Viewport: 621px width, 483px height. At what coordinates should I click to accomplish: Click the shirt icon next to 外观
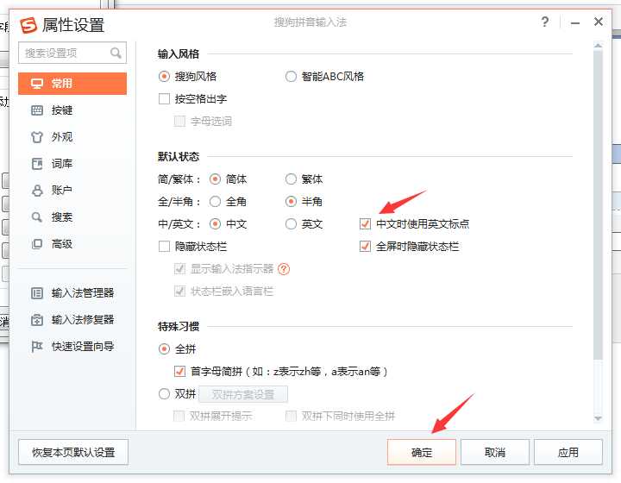(37, 137)
